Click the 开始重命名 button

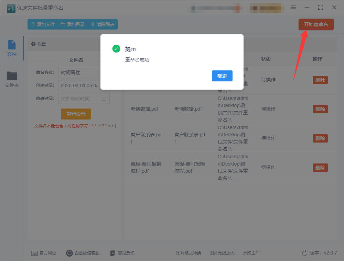click(316, 24)
